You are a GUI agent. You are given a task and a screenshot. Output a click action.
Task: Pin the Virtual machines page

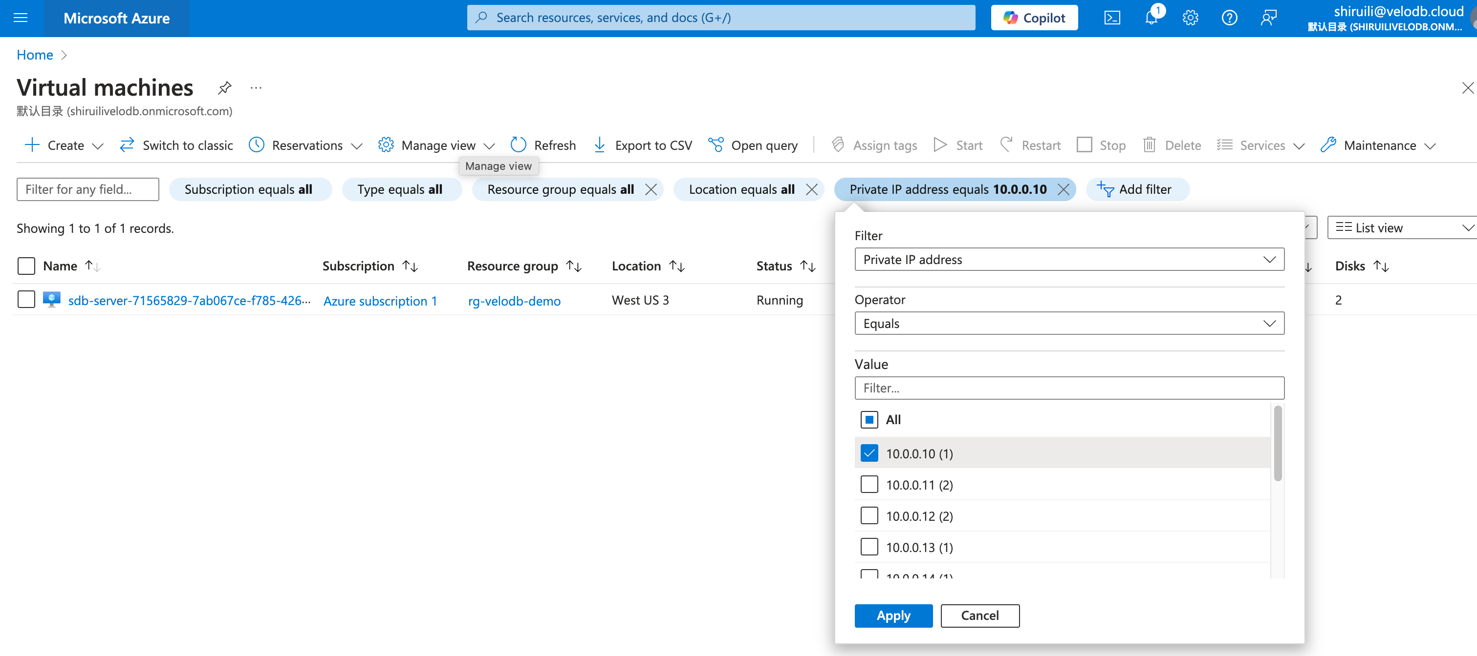(x=225, y=87)
